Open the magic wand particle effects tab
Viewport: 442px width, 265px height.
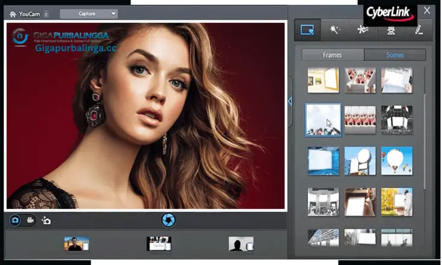tap(335, 30)
